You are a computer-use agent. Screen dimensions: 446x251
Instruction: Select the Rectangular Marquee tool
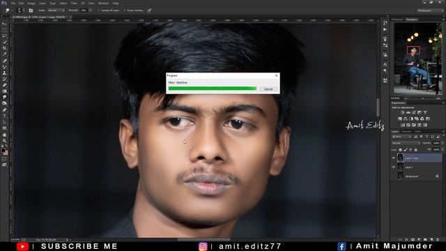tap(4, 30)
